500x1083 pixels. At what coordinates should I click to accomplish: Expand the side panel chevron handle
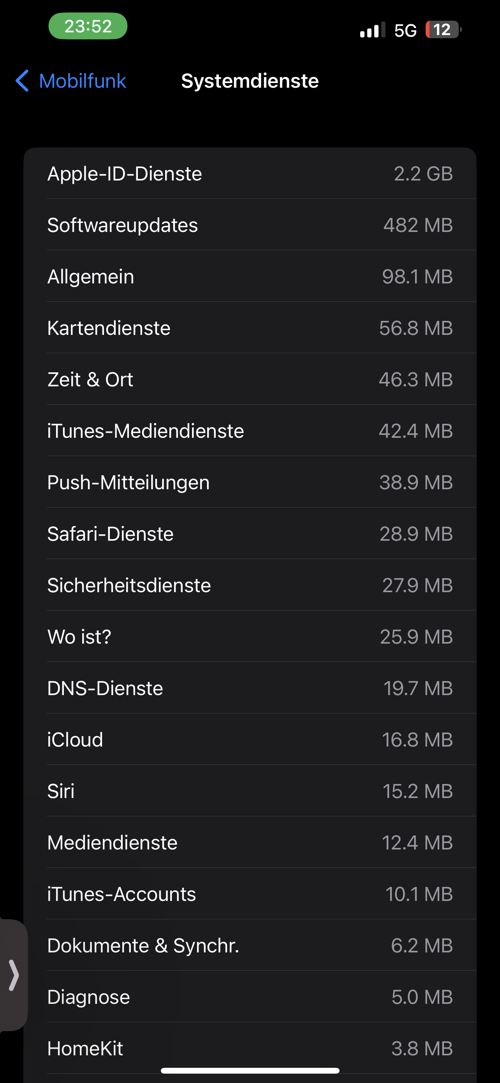[x=13, y=975]
